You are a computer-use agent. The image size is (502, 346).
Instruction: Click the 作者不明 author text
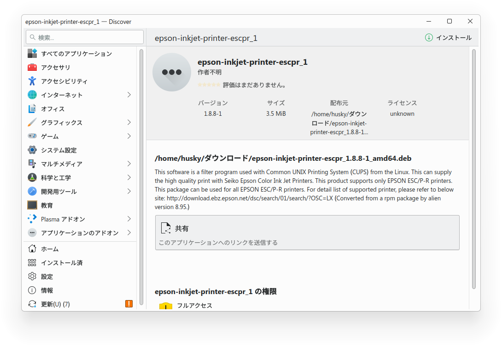click(210, 73)
